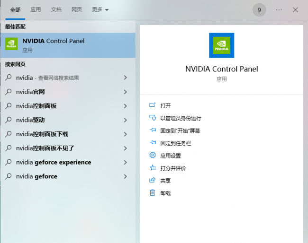
Task: Open the NVIDIA Control Panel best match result
Action: coord(68,45)
